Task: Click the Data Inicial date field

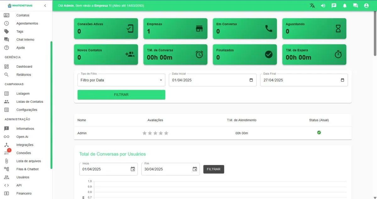Action: click(213, 80)
